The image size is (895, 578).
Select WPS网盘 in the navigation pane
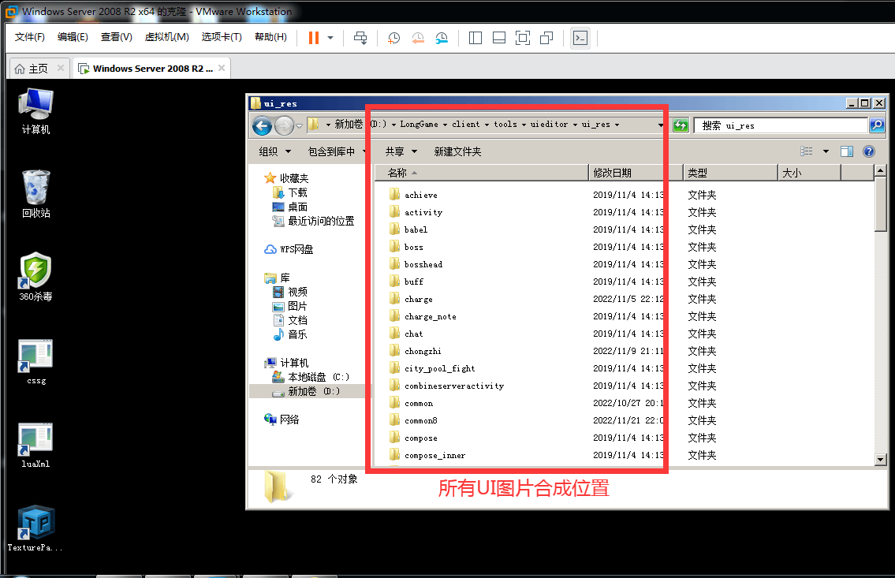tap(289, 249)
